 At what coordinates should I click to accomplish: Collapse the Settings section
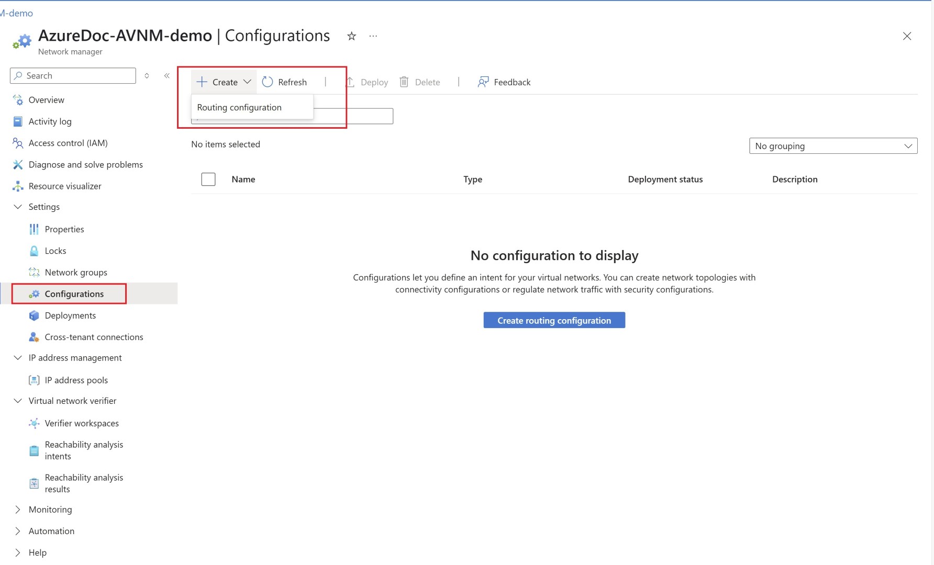coord(18,207)
